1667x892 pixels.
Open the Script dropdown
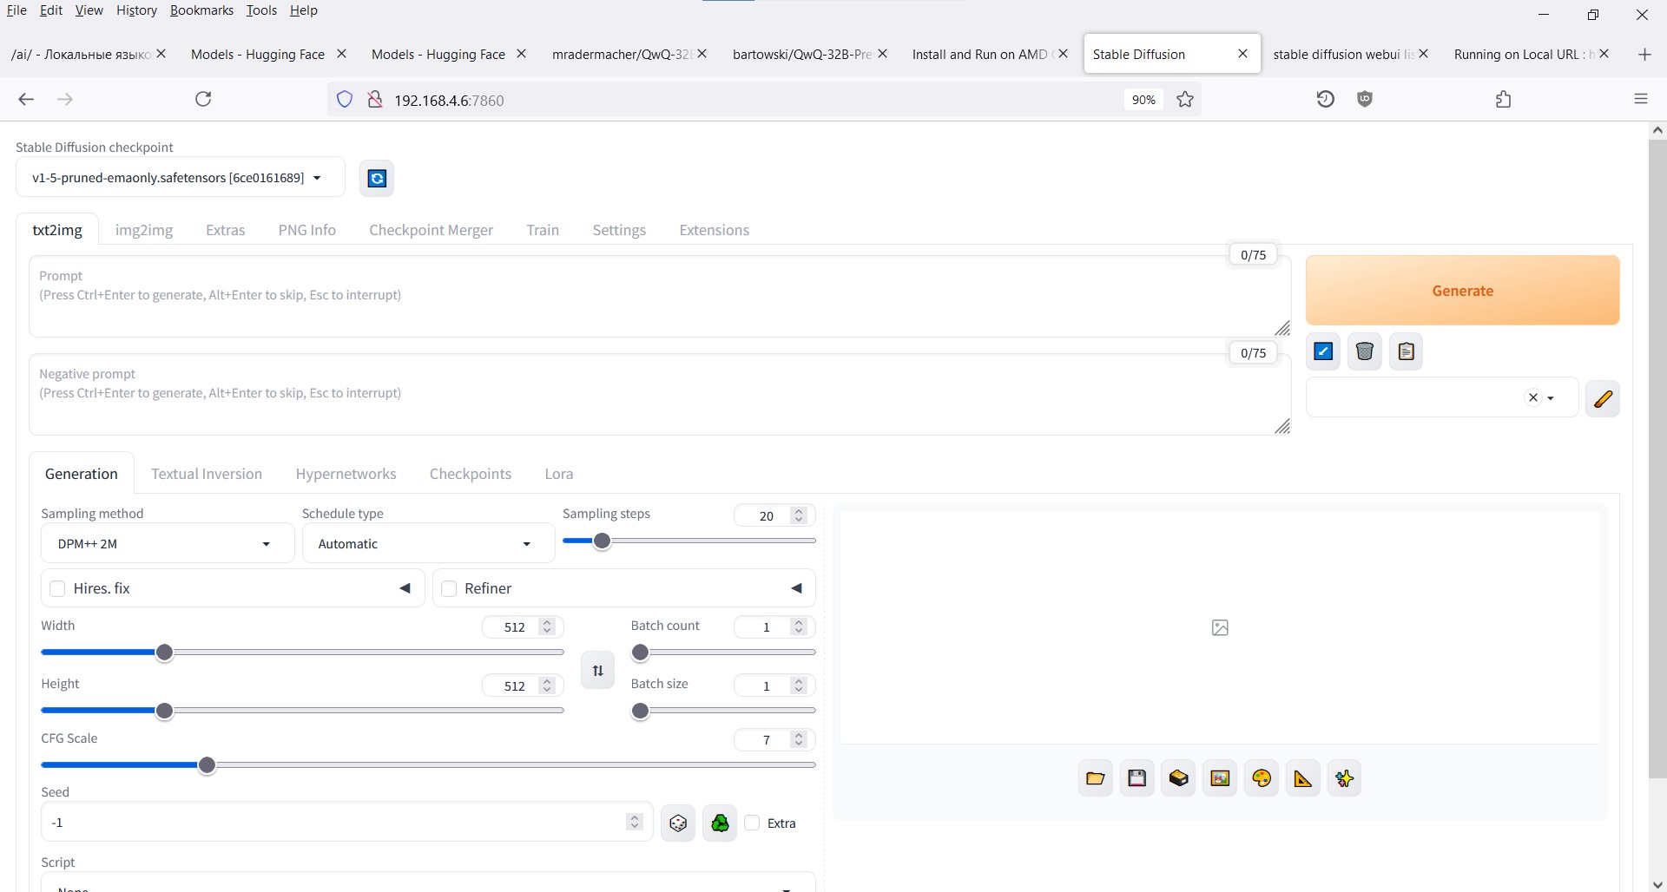(428, 882)
